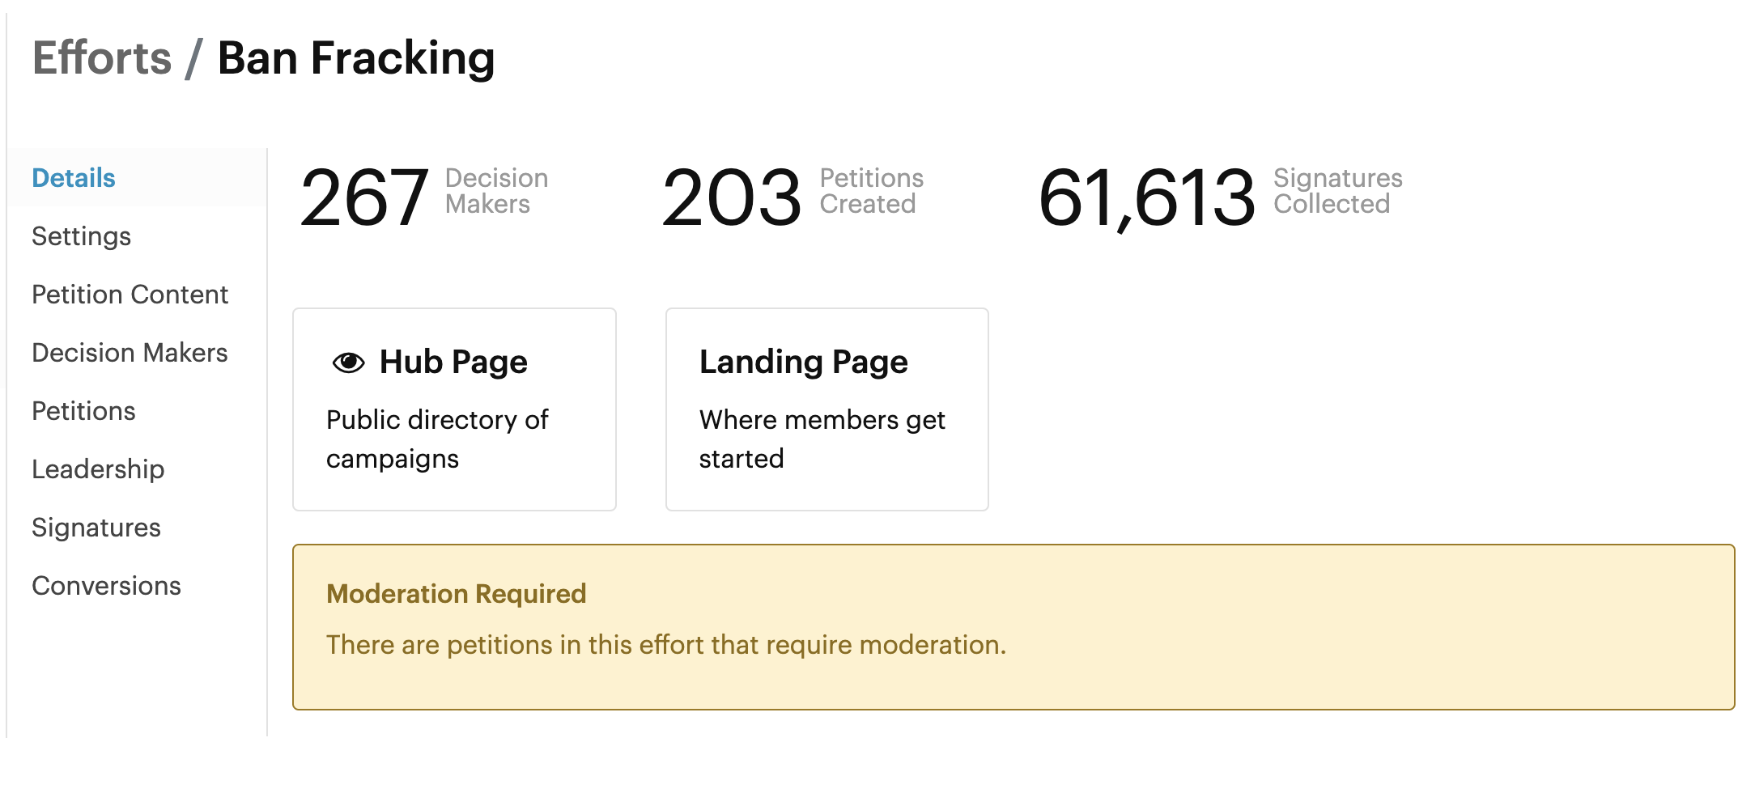Open the Leadership section
Image resolution: width=1755 pixels, height=793 pixels.
point(139,469)
